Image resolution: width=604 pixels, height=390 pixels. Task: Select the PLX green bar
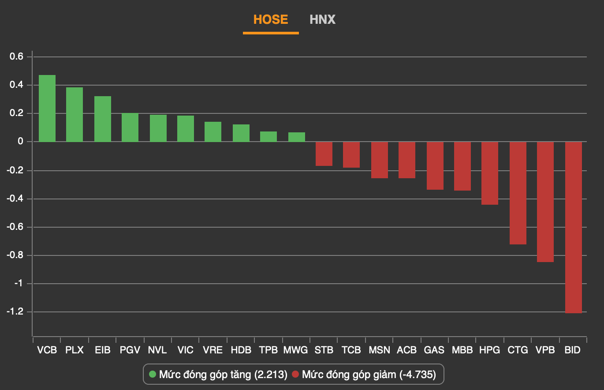tap(75, 115)
